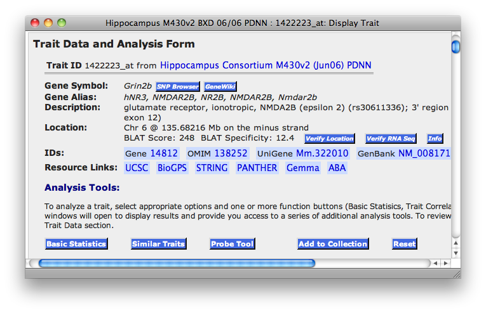Open the UCSC resource link

coord(137,168)
